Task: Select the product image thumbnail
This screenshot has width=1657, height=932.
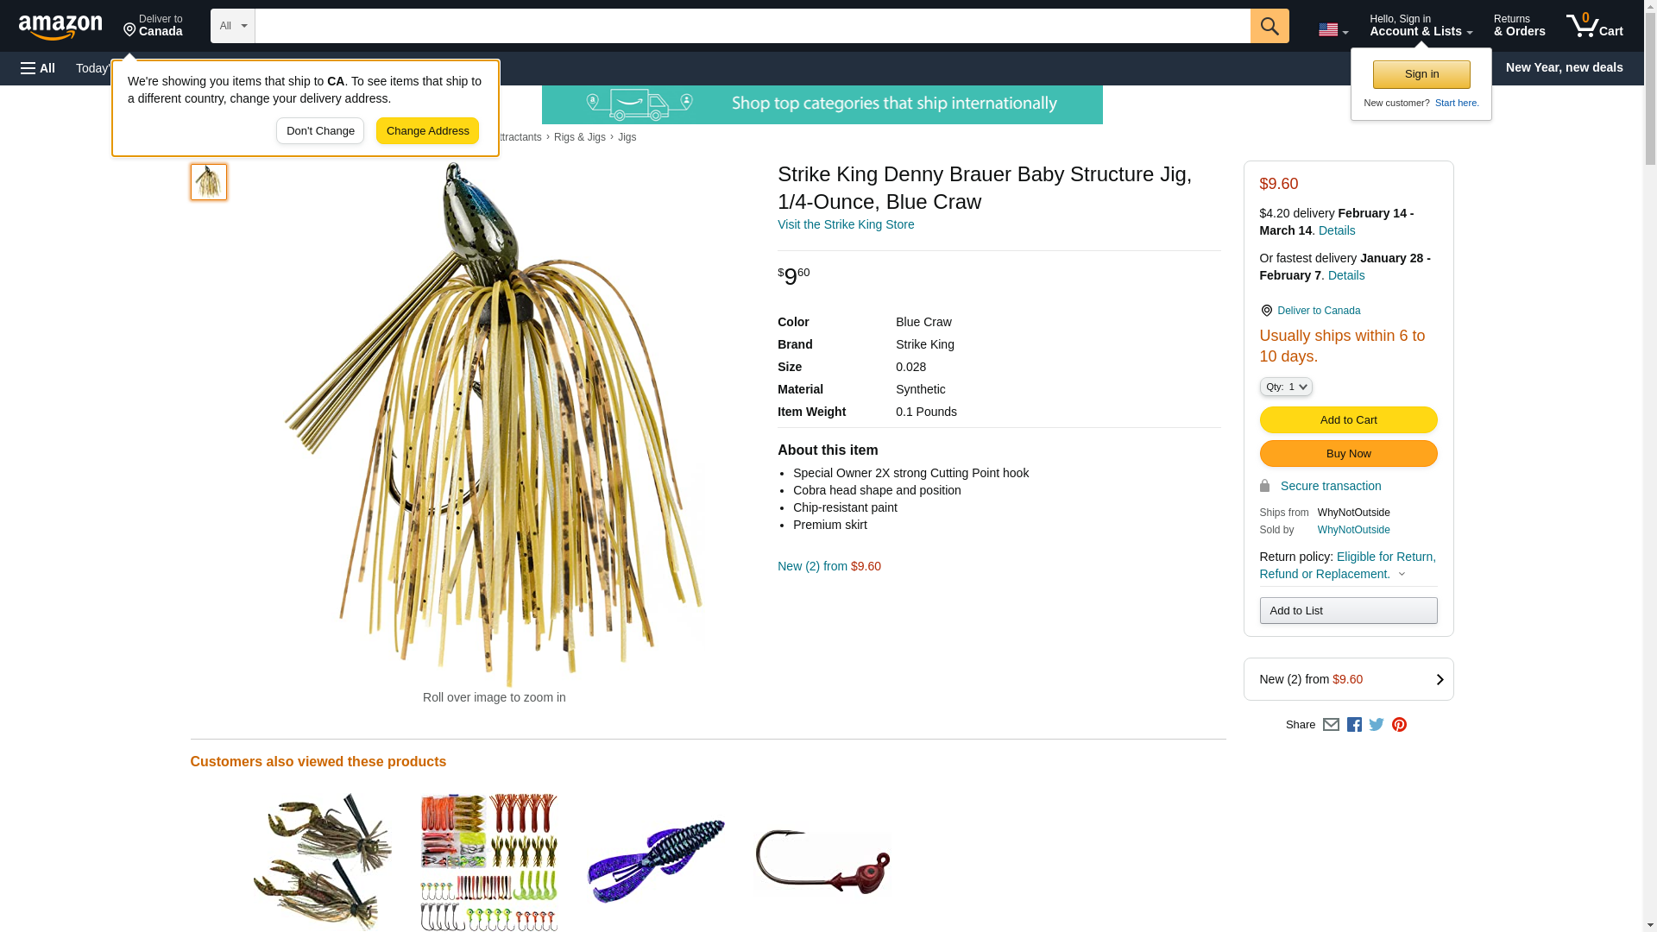Action: (x=209, y=182)
